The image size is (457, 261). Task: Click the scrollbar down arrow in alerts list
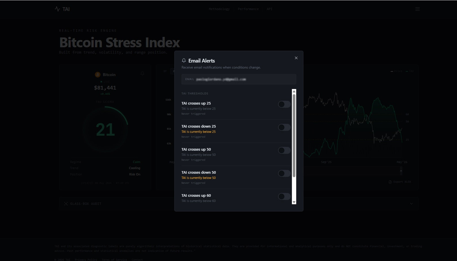(x=294, y=202)
